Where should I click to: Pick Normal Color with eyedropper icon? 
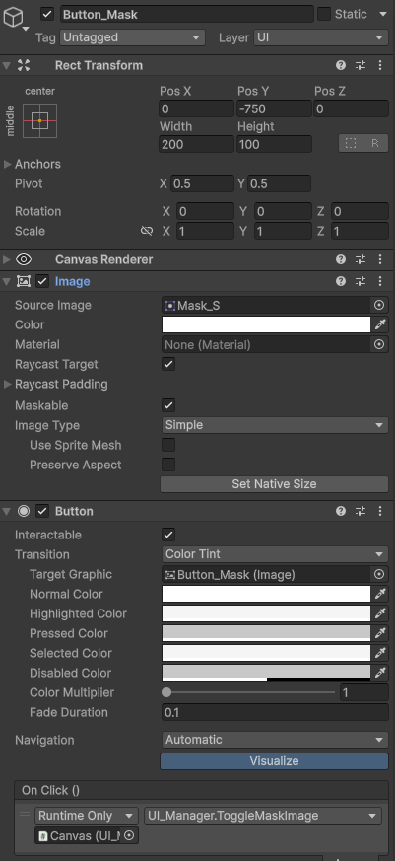click(x=380, y=594)
